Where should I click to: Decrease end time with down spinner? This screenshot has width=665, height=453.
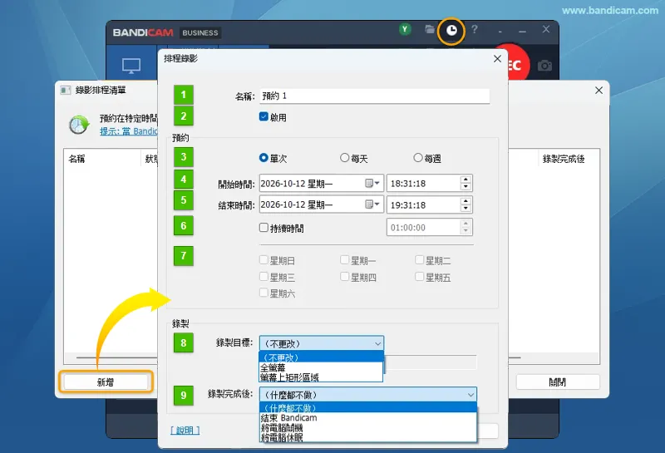pyautogui.click(x=465, y=209)
